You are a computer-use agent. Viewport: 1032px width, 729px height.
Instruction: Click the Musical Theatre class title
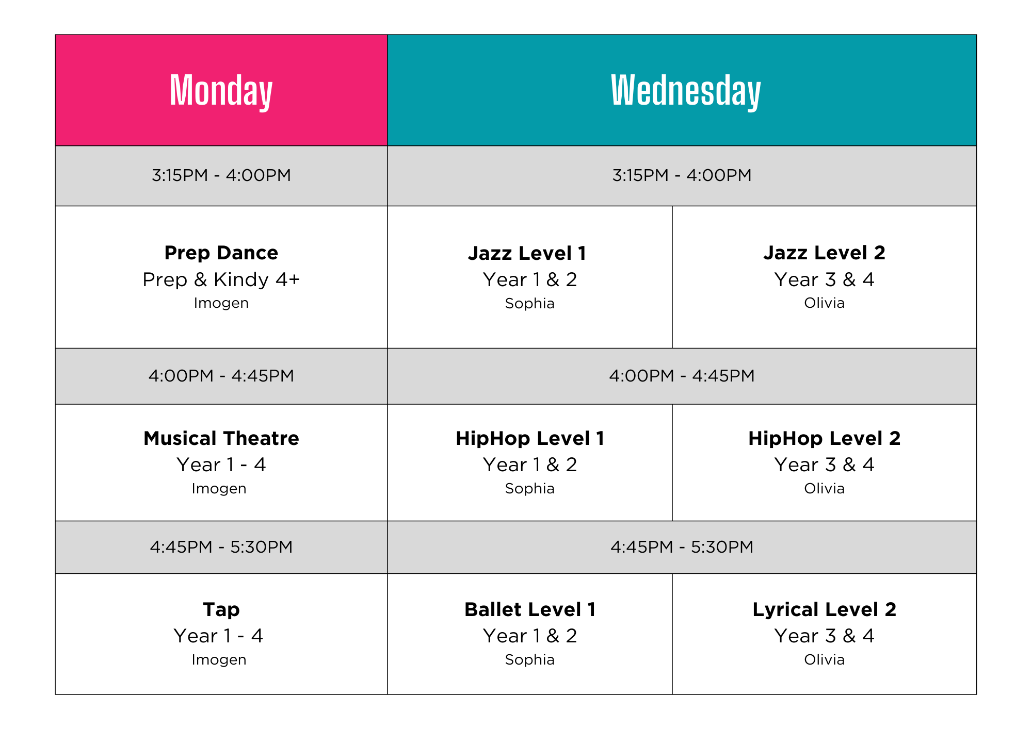click(221, 439)
